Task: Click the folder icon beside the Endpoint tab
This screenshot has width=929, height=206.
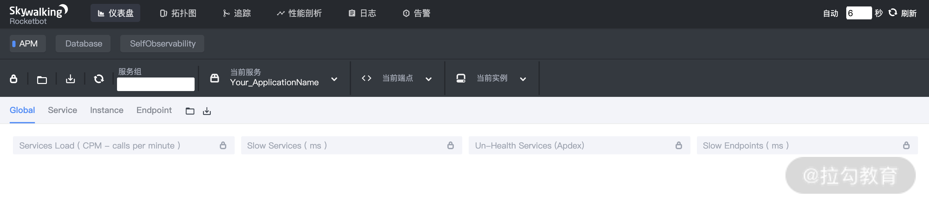Action: point(190,111)
